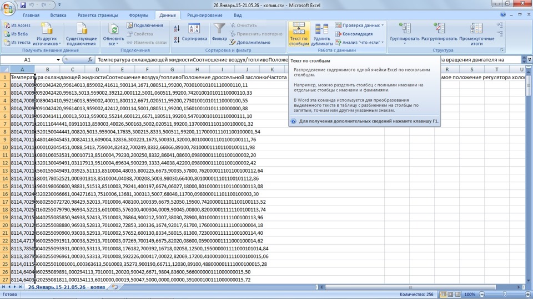
Task: Sort descending Я to A
Action: click(x=177, y=40)
